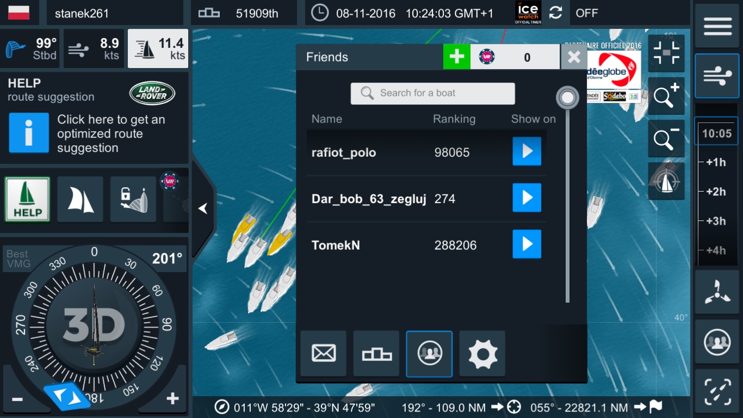Click the 201° heading value
Image resolution: width=743 pixels, height=418 pixels.
(167, 259)
